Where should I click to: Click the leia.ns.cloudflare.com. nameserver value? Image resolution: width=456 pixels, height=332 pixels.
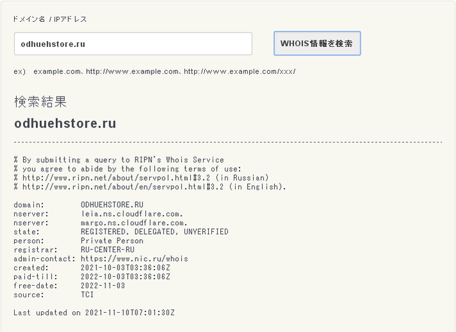click(132, 214)
